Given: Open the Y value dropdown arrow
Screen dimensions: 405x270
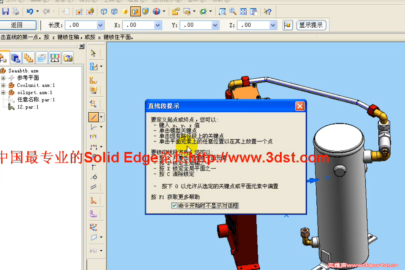Looking at the screenshot, I should coord(215,25).
